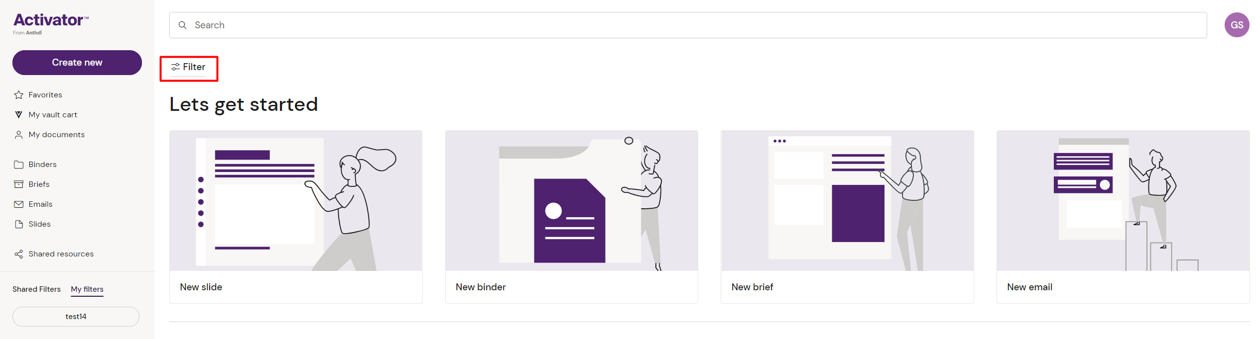Image resolution: width=1256 pixels, height=339 pixels.
Task: Click the Slides page icon
Action: pyautogui.click(x=19, y=224)
